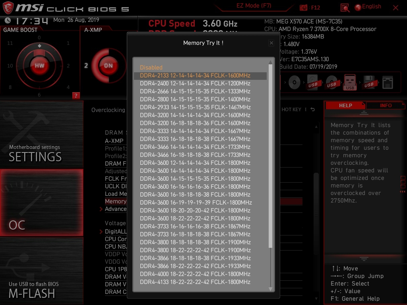Select the optical disc boot device icon
The width and height of the screenshot is (407, 305).
294,83
